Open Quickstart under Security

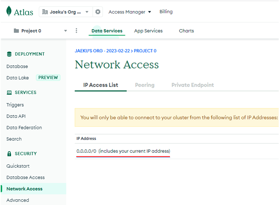18,166
